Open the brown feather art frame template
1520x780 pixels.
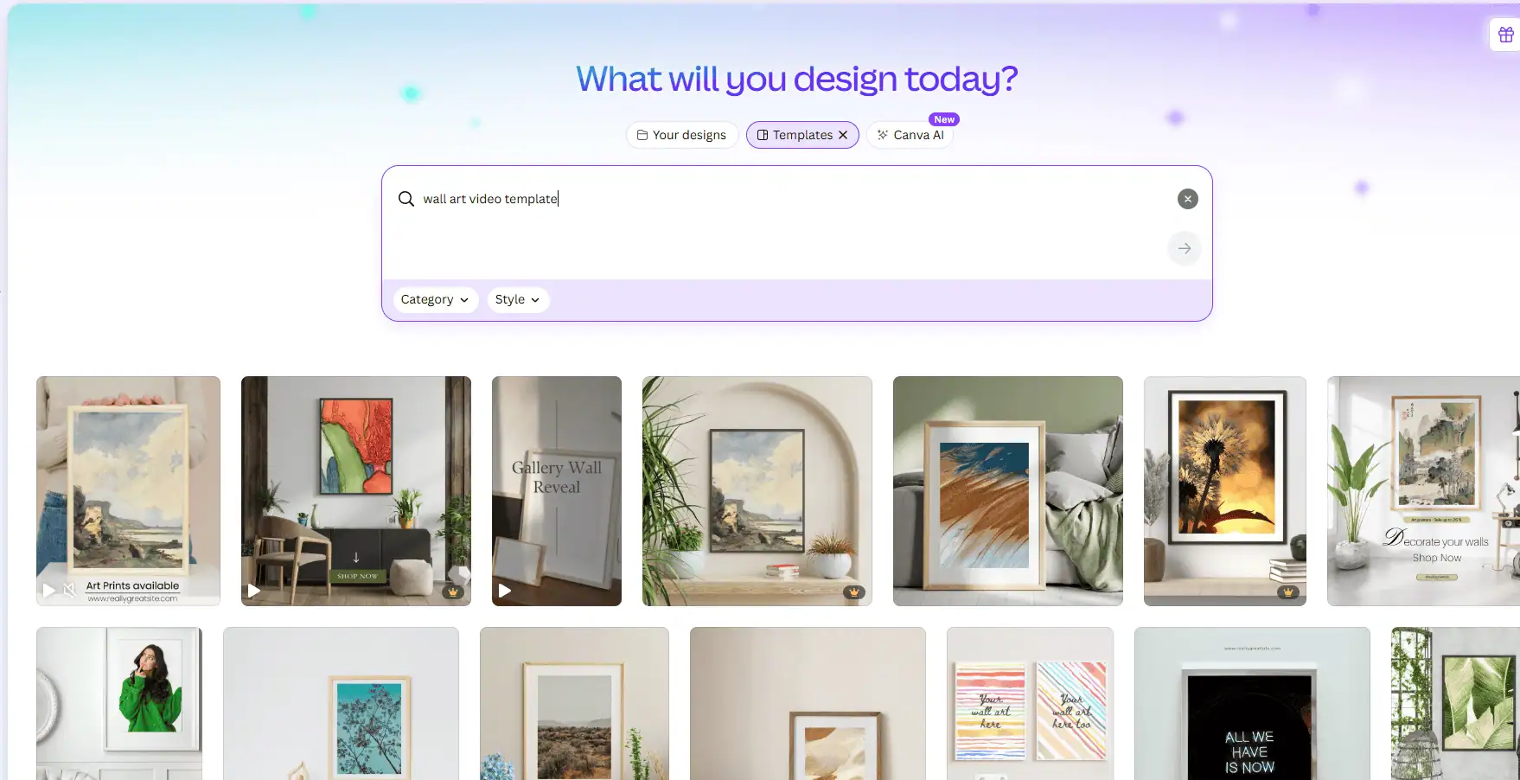1007,491
